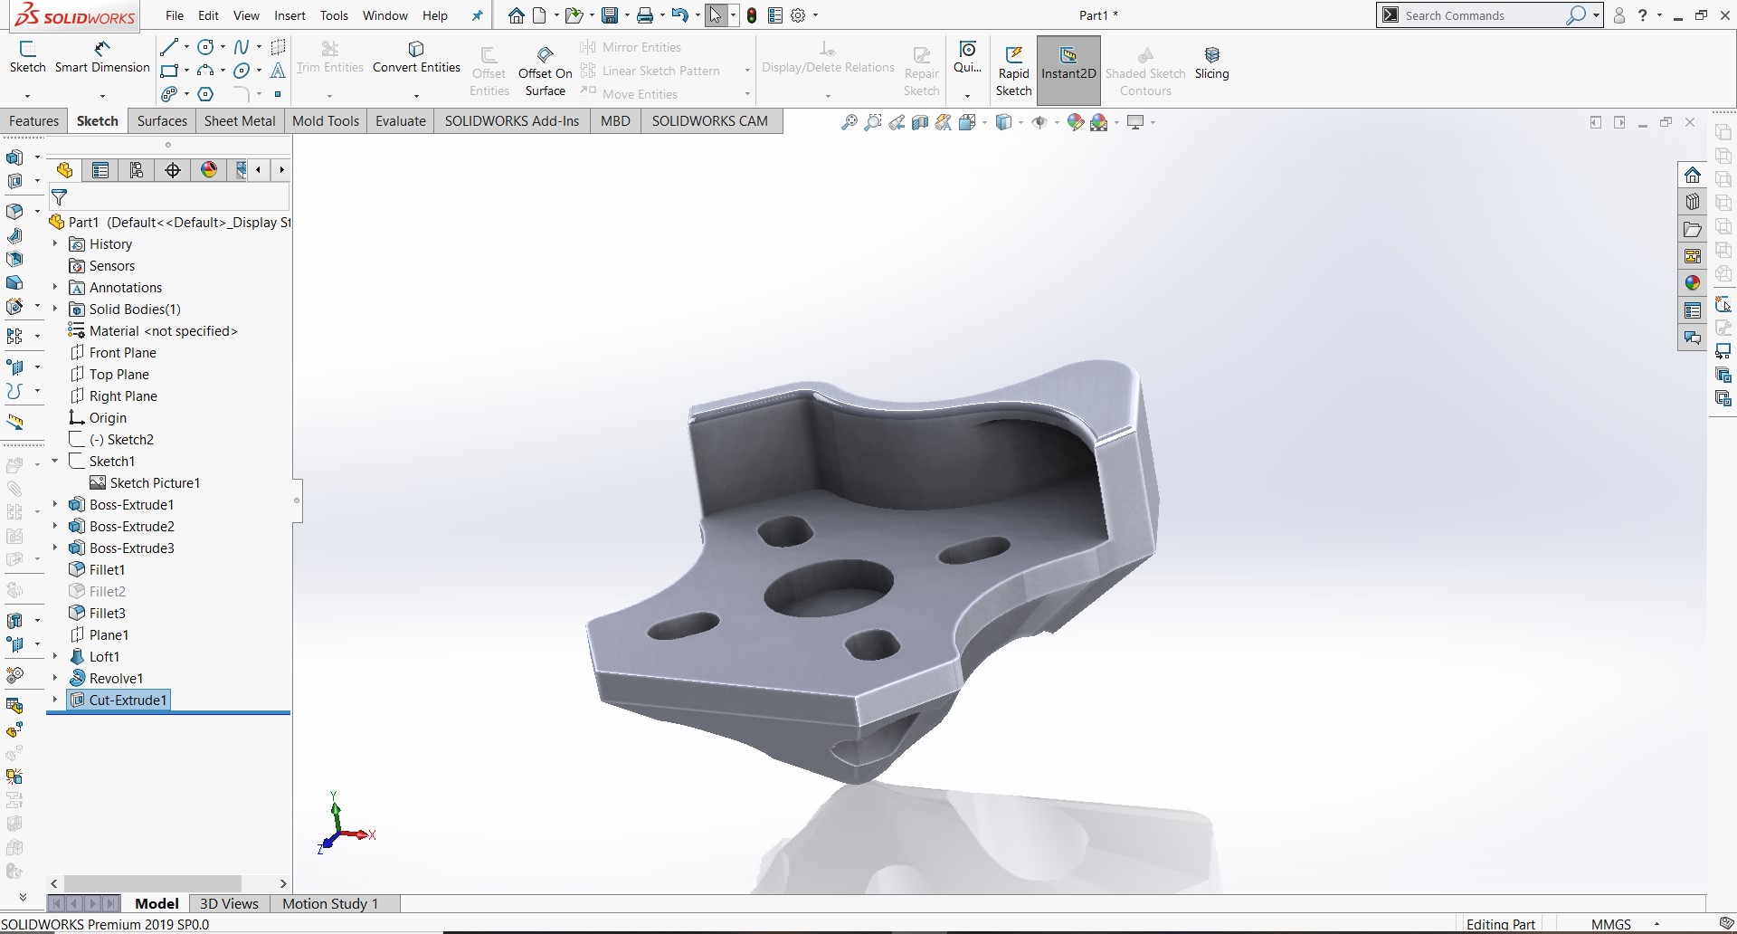This screenshot has width=1737, height=934.
Task: Switch to the Sheet Metal tab
Action: click(x=240, y=121)
